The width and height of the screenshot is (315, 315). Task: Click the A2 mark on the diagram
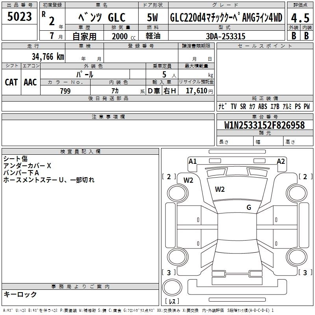click(281, 161)
